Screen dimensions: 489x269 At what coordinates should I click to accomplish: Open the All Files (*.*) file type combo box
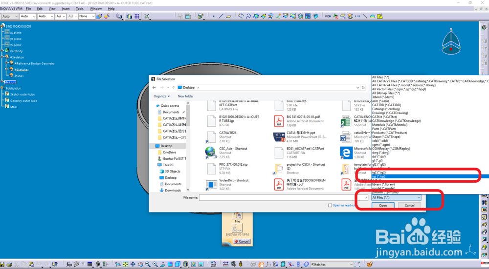tap(396, 197)
